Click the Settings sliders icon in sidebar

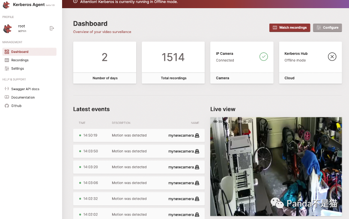(x=7, y=69)
